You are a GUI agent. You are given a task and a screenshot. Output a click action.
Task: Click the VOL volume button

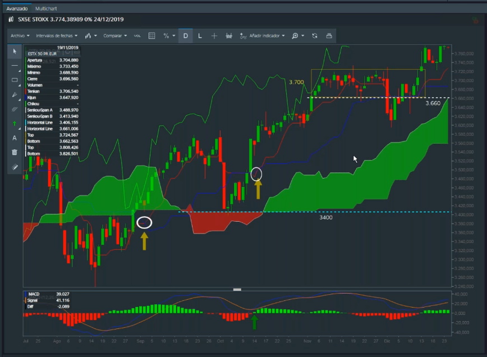(137, 35)
